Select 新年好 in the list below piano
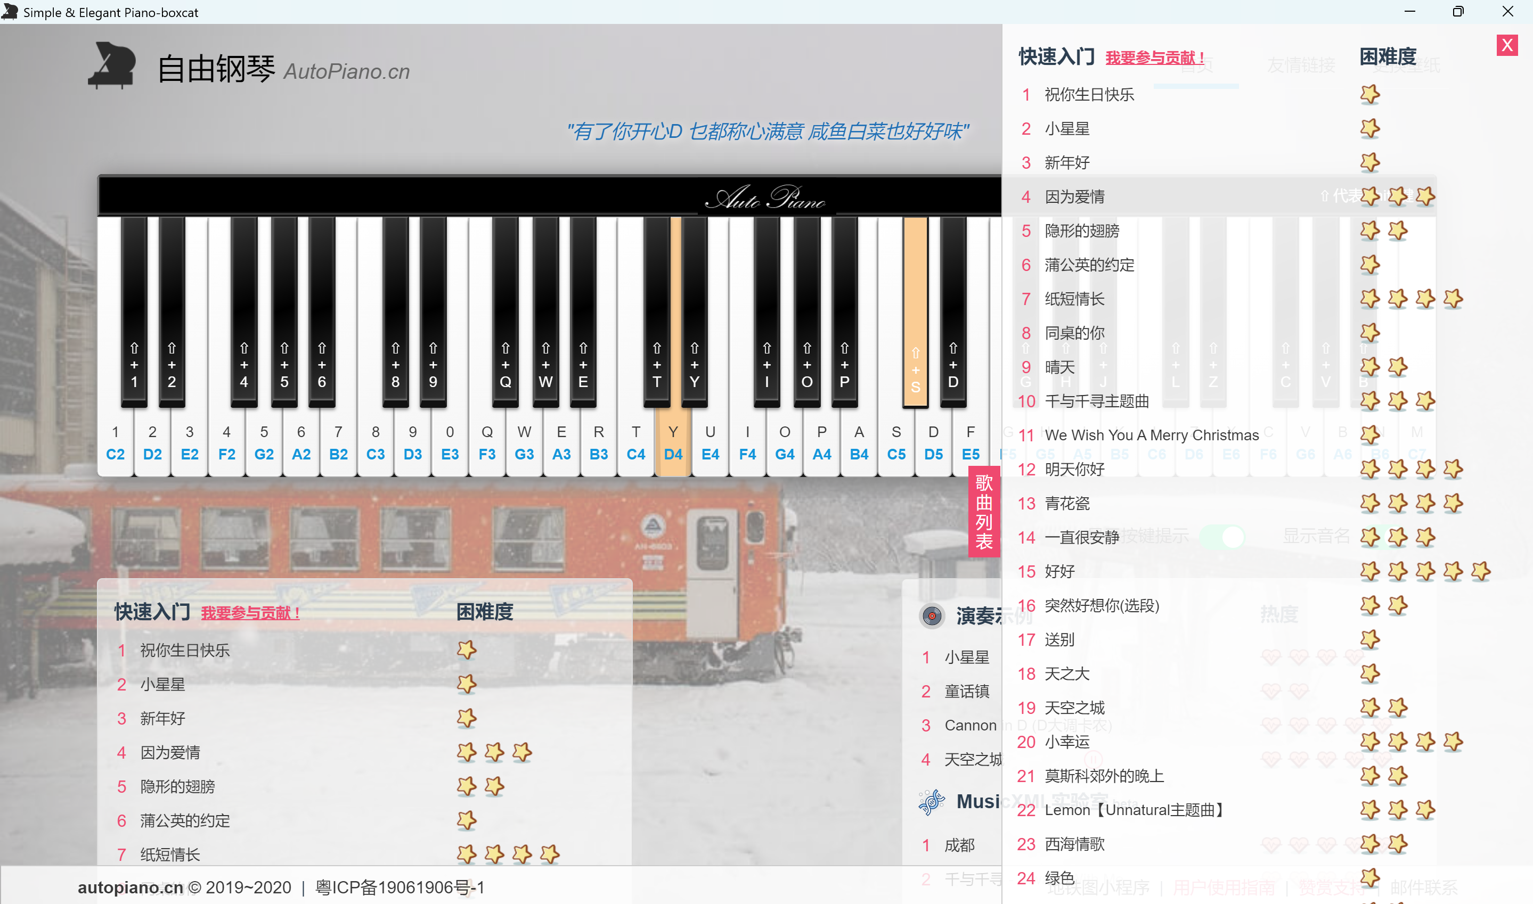This screenshot has height=904, width=1533. 162,719
